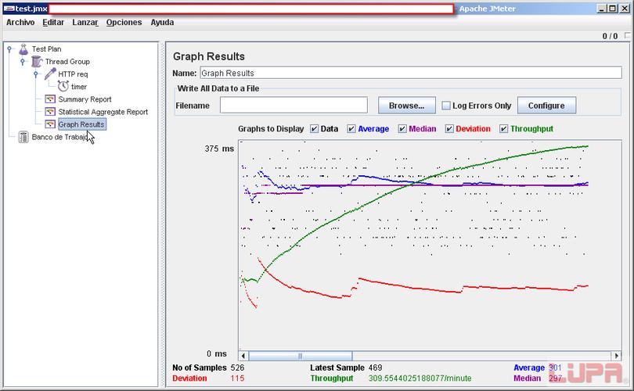Open the Ayuda menu
The height and width of the screenshot is (391, 634).
point(162,23)
